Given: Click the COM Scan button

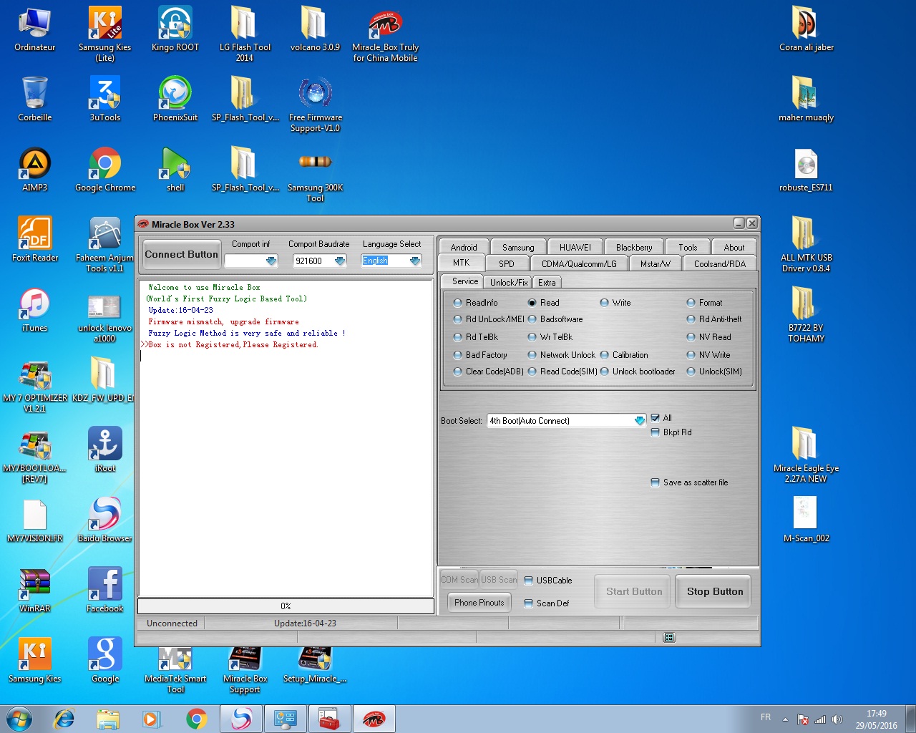Looking at the screenshot, I should tap(459, 580).
